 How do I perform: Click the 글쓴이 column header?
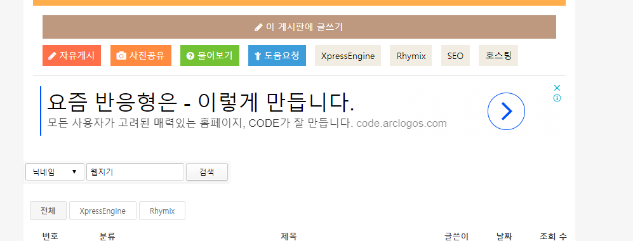[456, 237]
